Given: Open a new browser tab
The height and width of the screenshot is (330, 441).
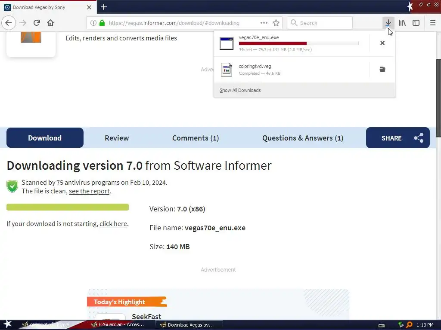Looking at the screenshot, I should tap(103, 7).
